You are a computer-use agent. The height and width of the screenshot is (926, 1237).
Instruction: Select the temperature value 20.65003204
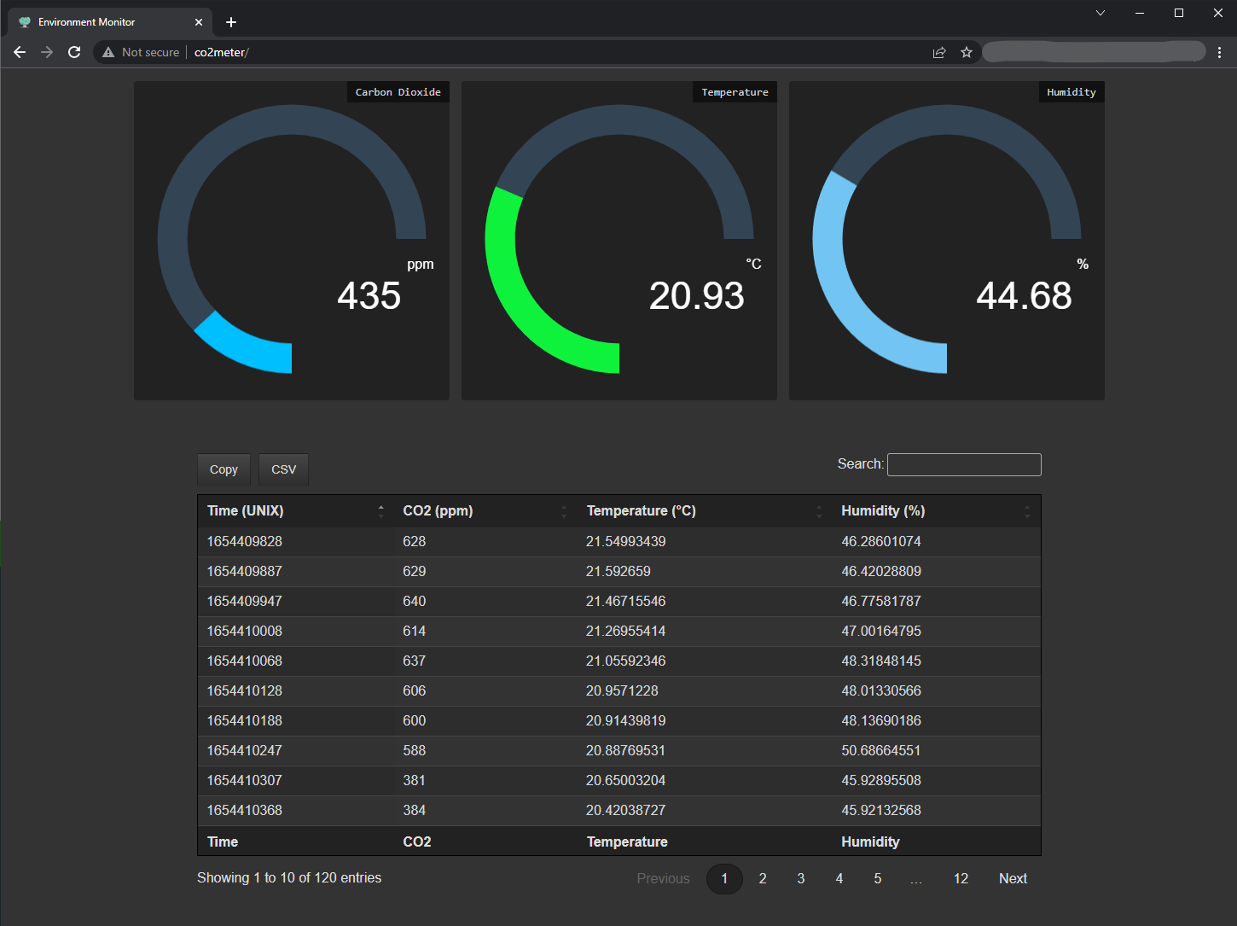626,780
